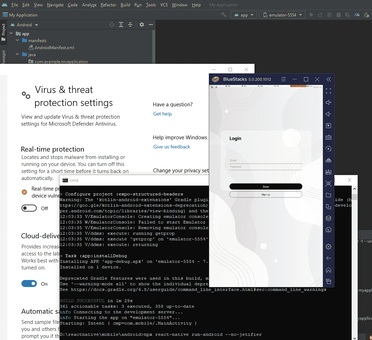Open BlueStacks settings gear icon

[328, 247]
